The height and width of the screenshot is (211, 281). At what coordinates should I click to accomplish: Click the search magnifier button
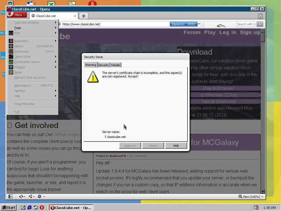pos(260,24)
